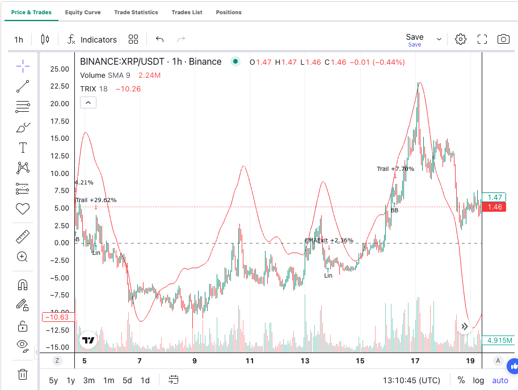Expand the Save dropdown arrow
Viewport: 518px width, 390px height.
[x=439, y=39]
